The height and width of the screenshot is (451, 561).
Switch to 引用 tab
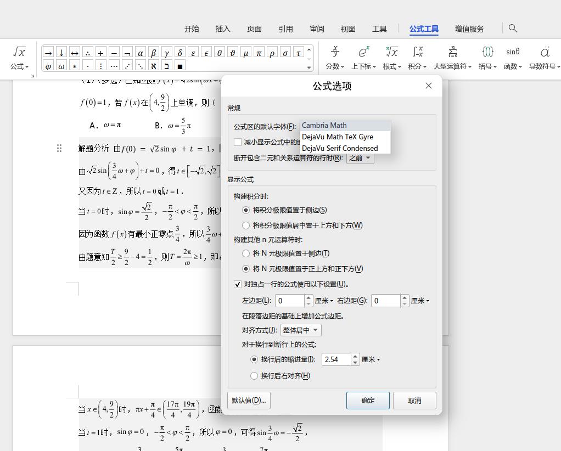285,29
